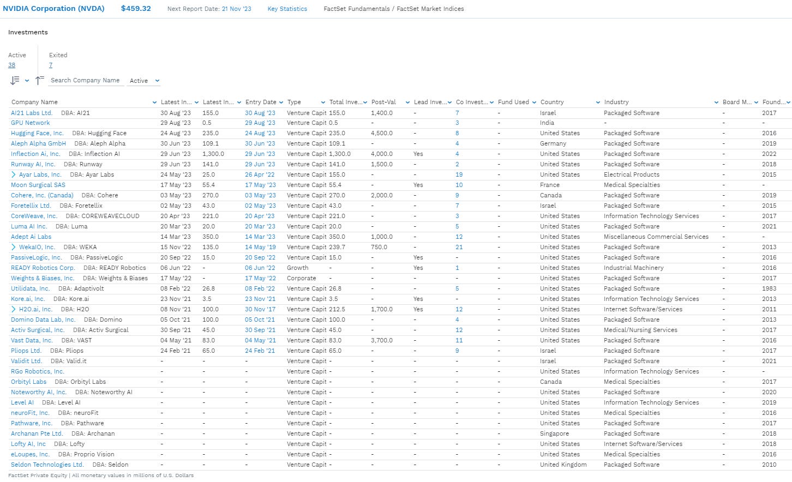Open the Adept Ai Labs company link
The height and width of the screenshot is (482, 792).
coord(31,237)
